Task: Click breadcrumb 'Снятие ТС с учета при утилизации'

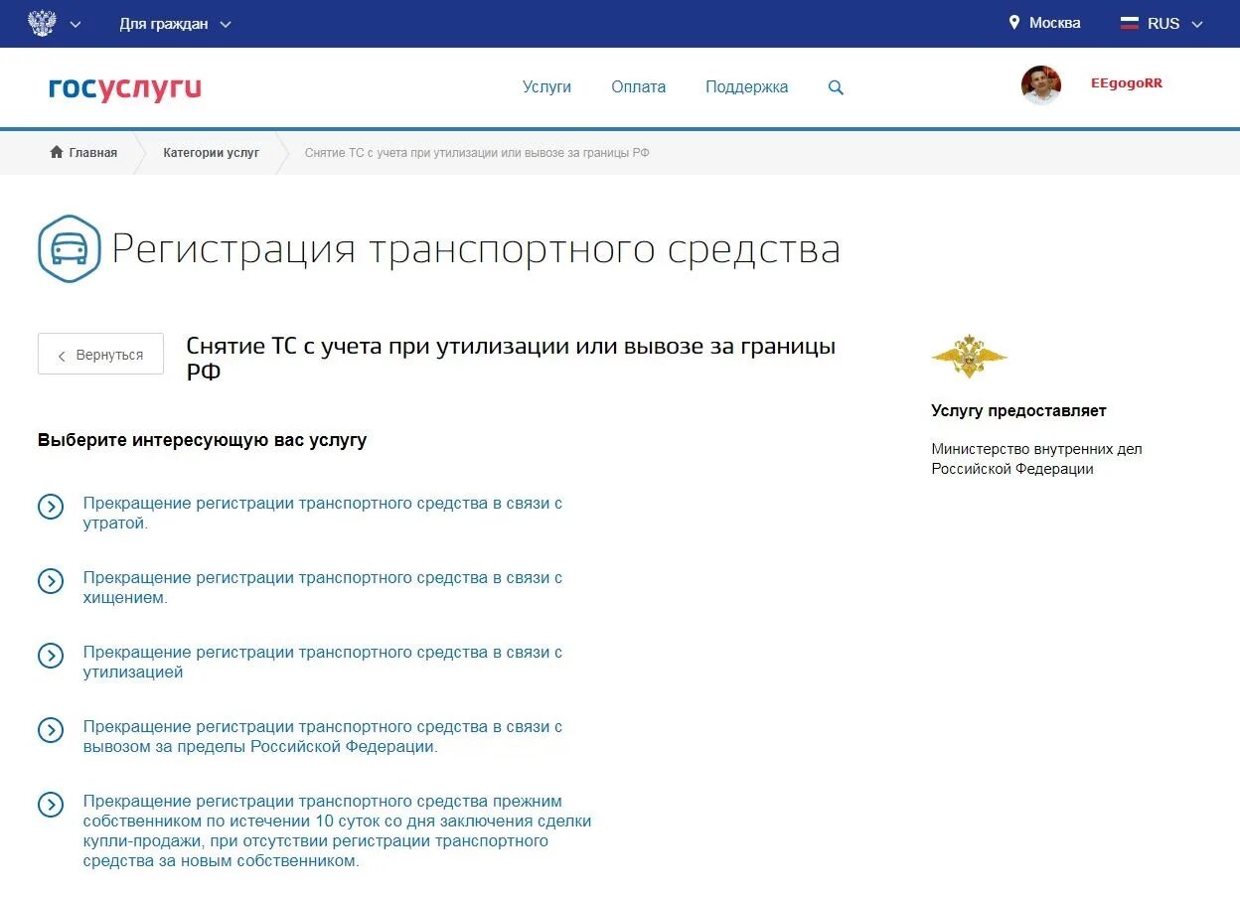Action: click(477, 153)
